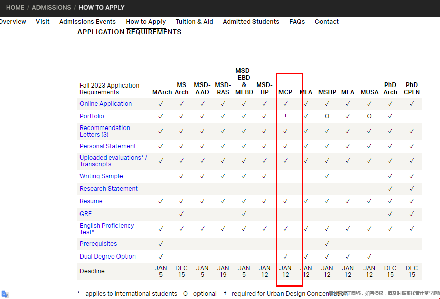440x299 pixels.
Task: Select the MLA column header
Action: [348, 92]
